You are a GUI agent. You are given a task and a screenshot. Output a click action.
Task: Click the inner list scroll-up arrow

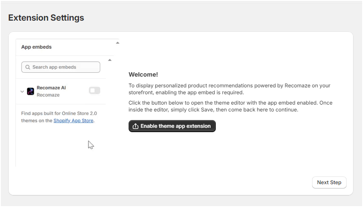[110, 60]
